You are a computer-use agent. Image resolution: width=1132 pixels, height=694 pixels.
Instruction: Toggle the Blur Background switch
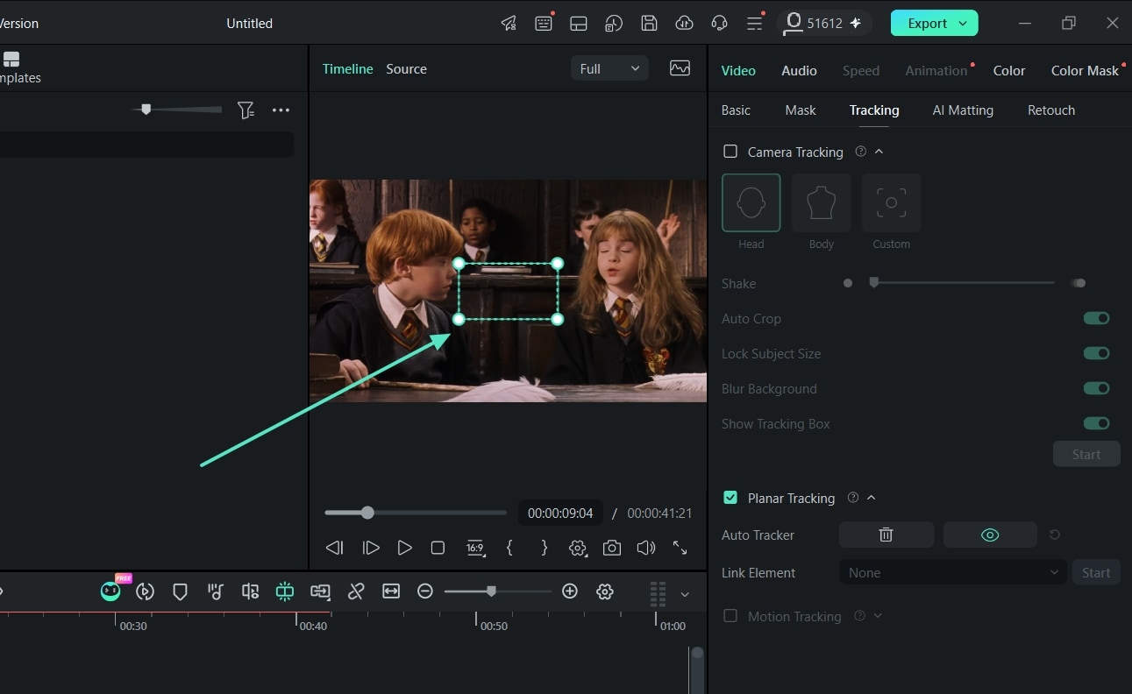[1097, 388]
